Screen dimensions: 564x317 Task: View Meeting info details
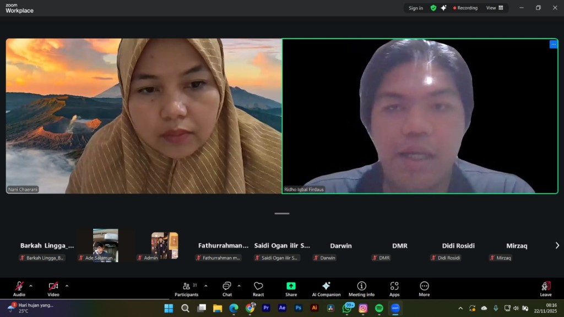pyautogui.click(x=361, y=287)
